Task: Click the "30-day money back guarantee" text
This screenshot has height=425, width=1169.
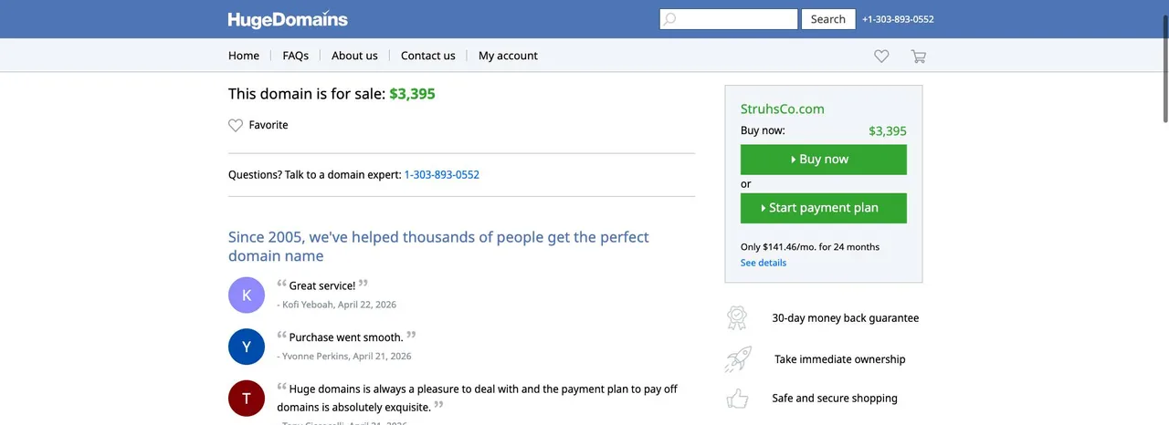Action: click(x=846, y=318)
